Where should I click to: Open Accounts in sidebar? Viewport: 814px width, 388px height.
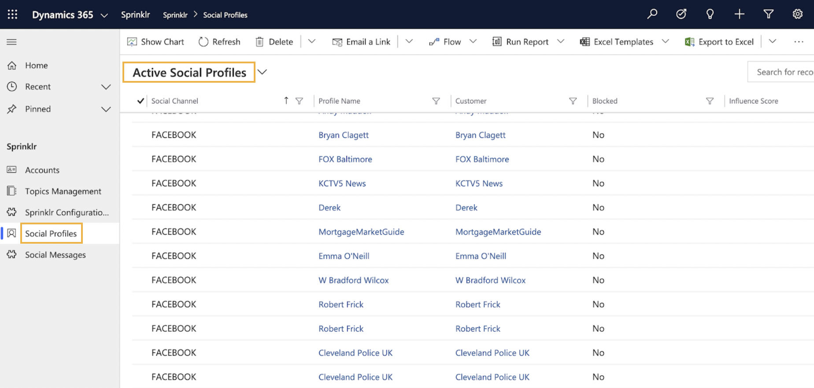pyautogui.click(x=42, y=170)
